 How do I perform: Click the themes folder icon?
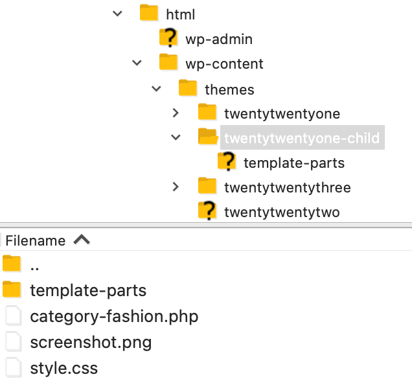(188, 88)
